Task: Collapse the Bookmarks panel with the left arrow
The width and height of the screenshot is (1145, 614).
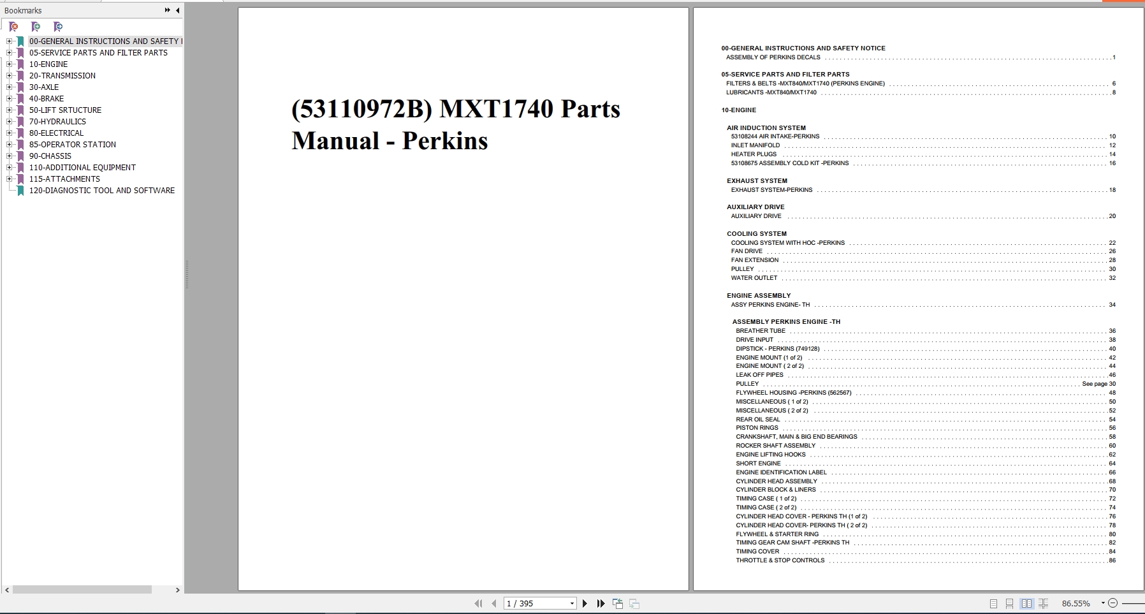Action: click(177, 10)
